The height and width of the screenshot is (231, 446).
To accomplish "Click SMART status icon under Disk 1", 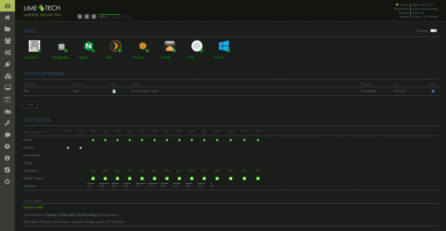I will pyautogui.click(x=93, y=178).
